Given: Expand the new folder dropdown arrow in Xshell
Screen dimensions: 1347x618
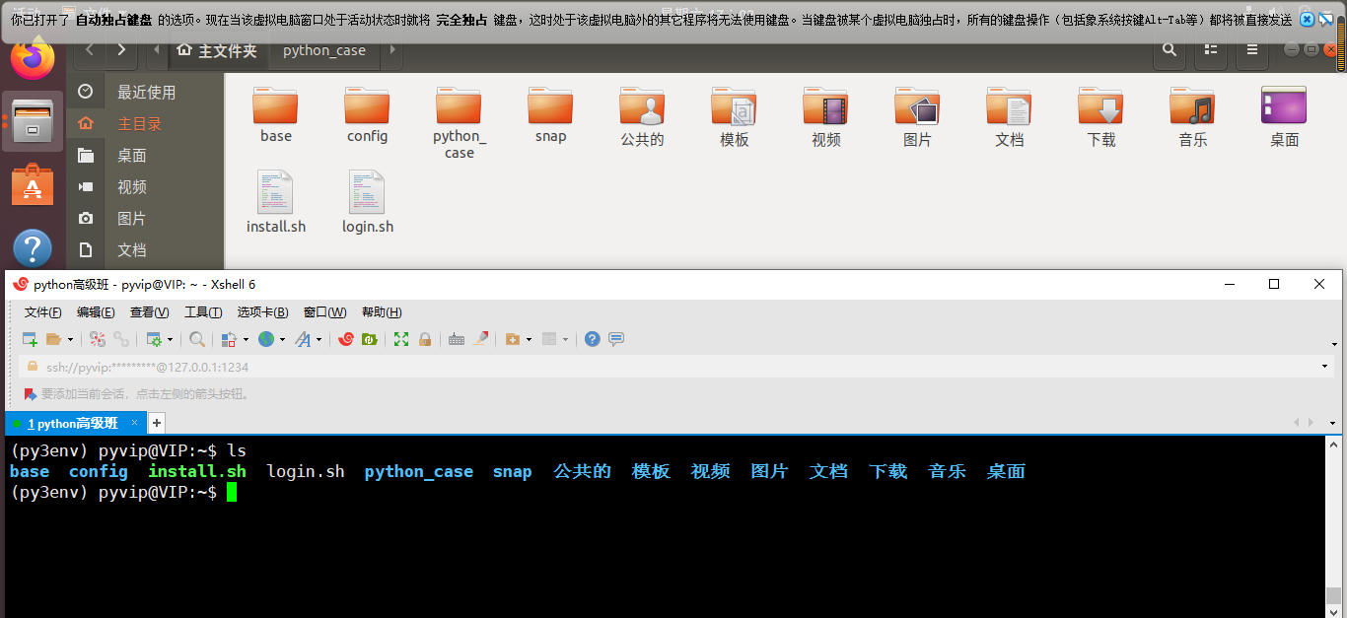Looking at the screenshot, I should [x=529, y=340].
